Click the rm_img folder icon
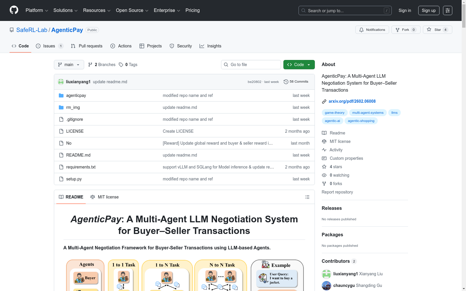The image size is (466, 291). 61,107
